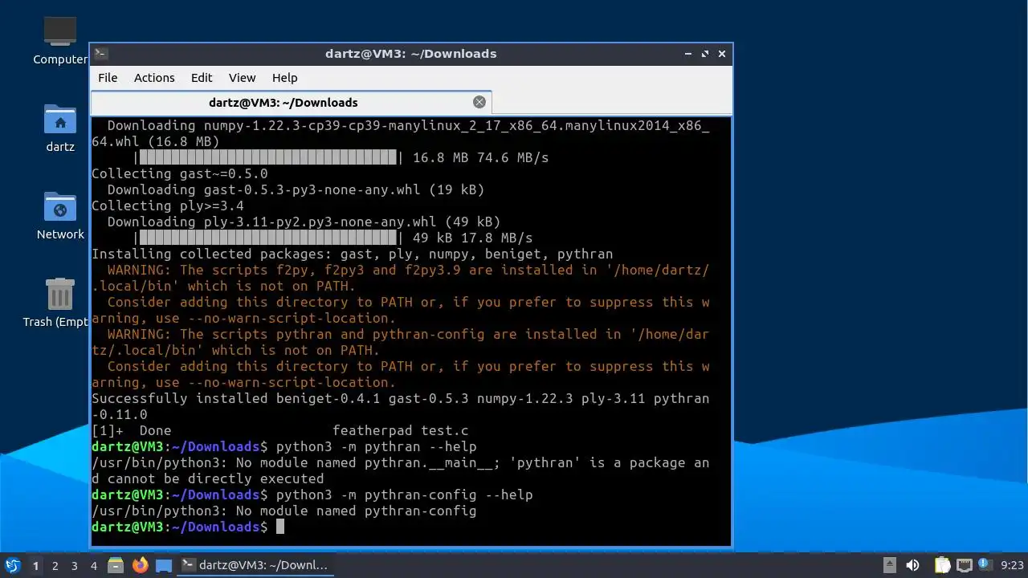Open the View menu

(x=242, y=78)
